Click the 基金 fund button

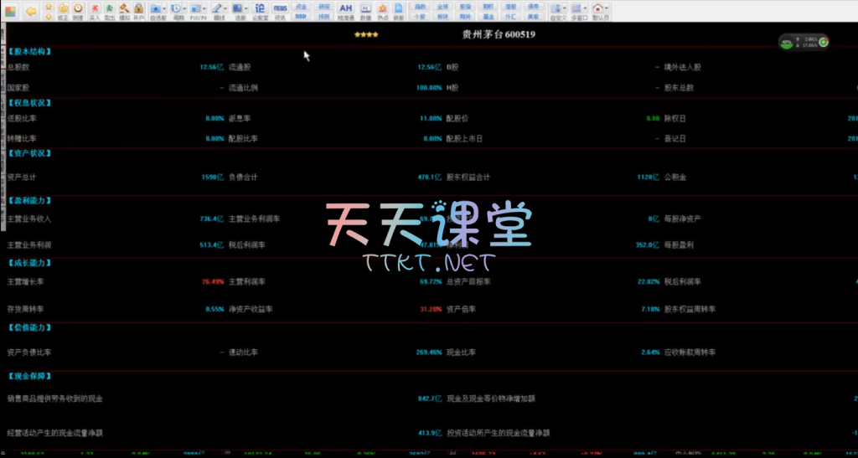(x=488, y=16)
